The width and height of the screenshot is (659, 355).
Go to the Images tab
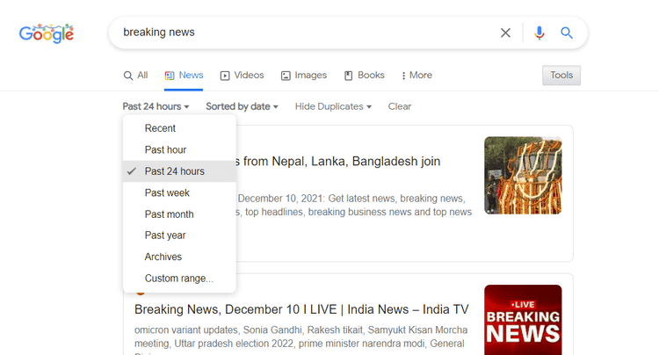pos(303,76)
